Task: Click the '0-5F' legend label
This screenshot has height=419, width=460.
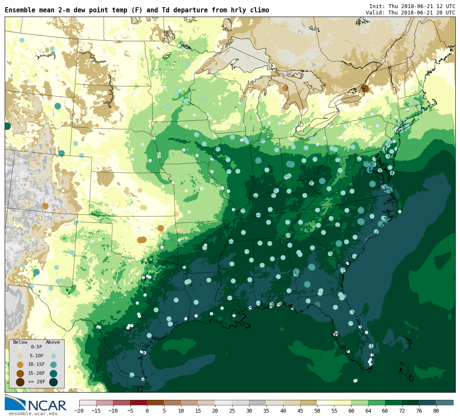Action: (37, 347)
